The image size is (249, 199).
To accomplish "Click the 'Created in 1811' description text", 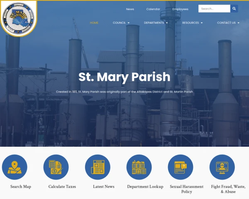I will (x=124, y=92).
